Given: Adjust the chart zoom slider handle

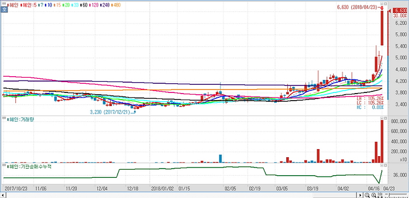Looking at the screenshot, I should (x=389, y=195).
